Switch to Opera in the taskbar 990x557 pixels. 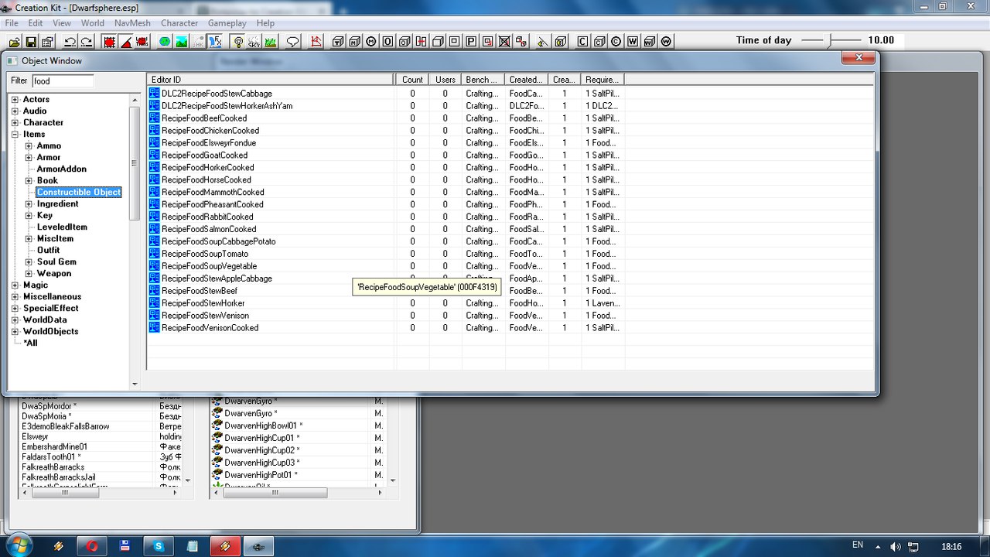pyautogui.click(x=92, y=545)
